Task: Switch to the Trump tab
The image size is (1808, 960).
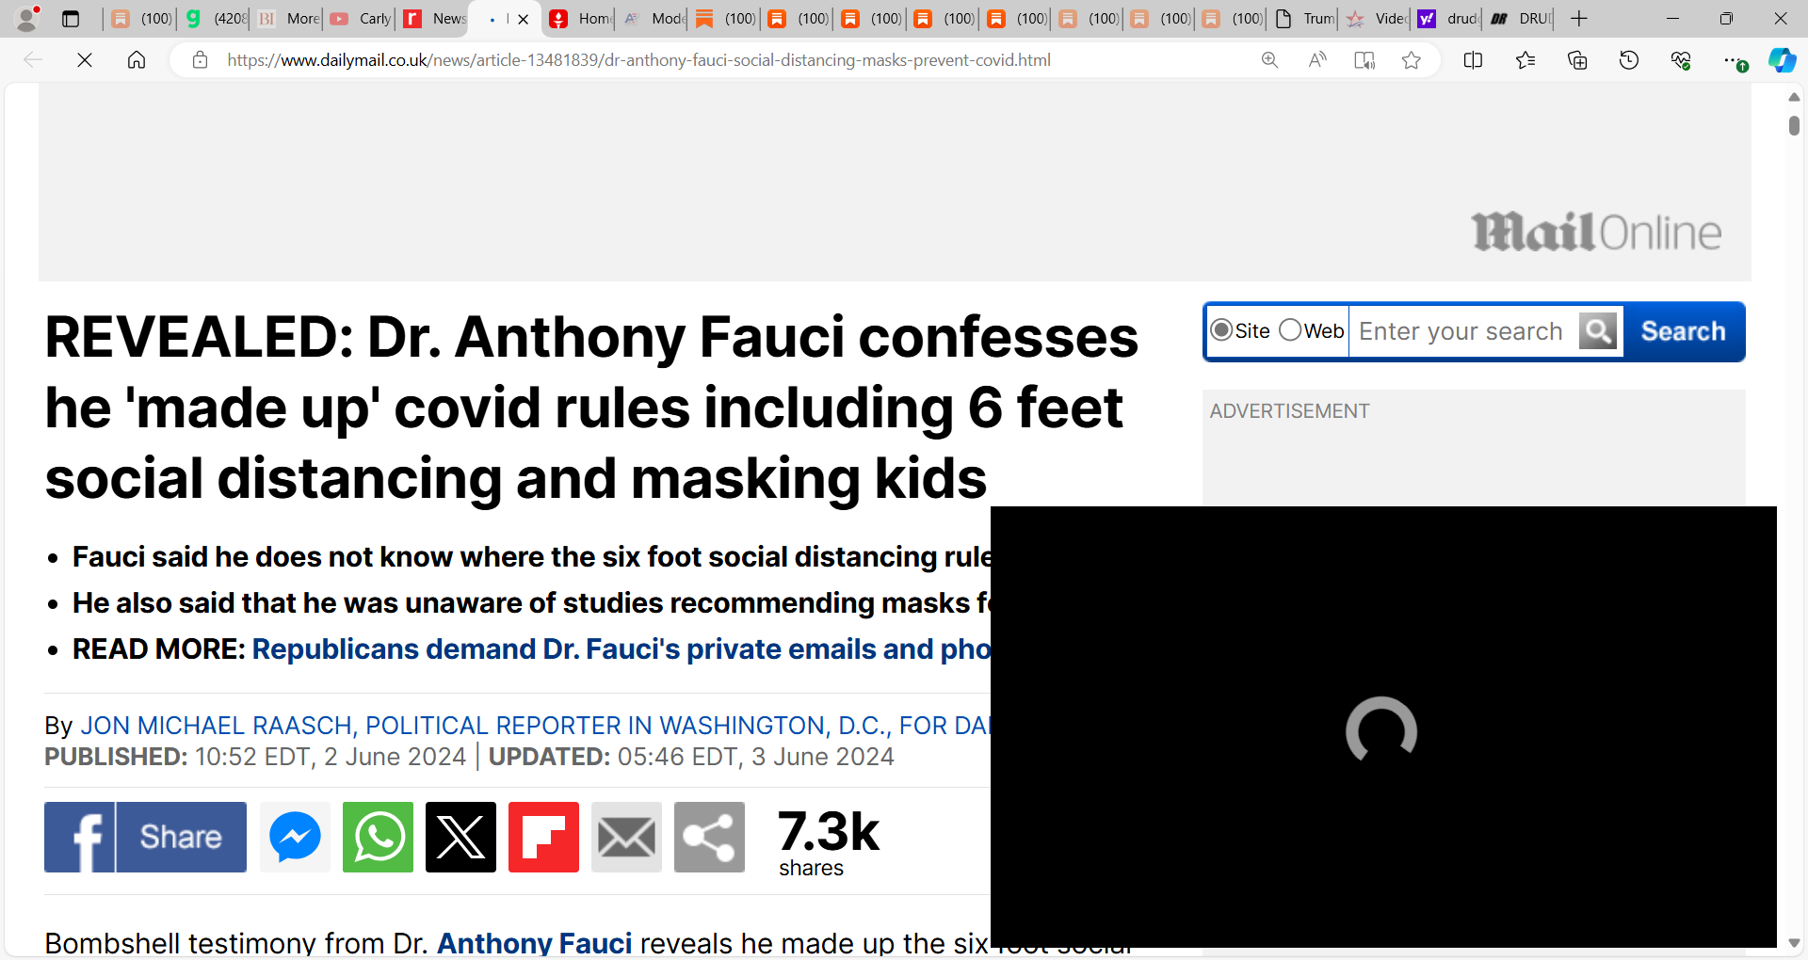Action: tap(1305, 19)
